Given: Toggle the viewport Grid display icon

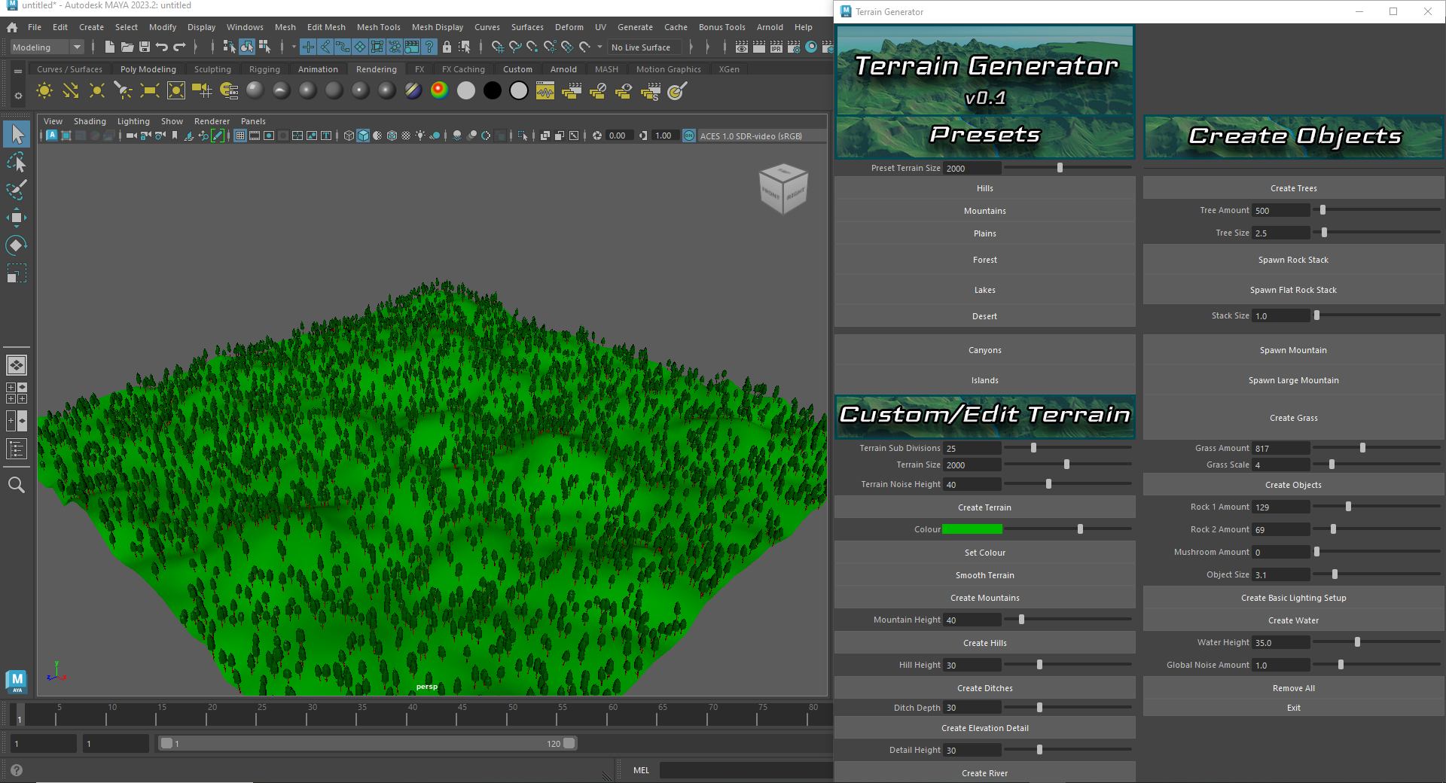Looking at the screenshot, I should [240, 136].
